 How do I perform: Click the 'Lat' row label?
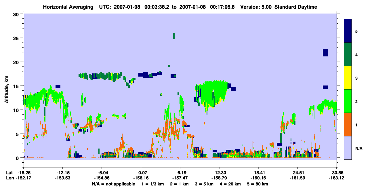9,173
